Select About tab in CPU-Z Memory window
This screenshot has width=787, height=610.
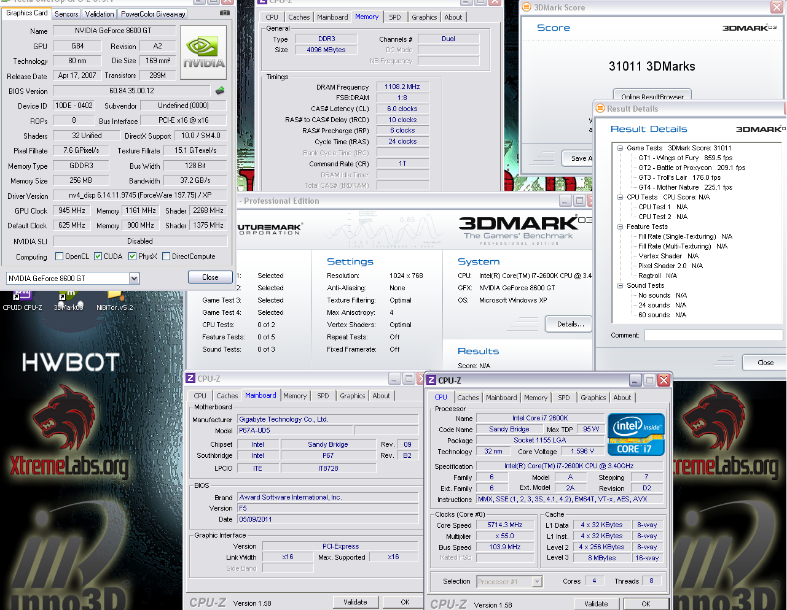point(453,17)
